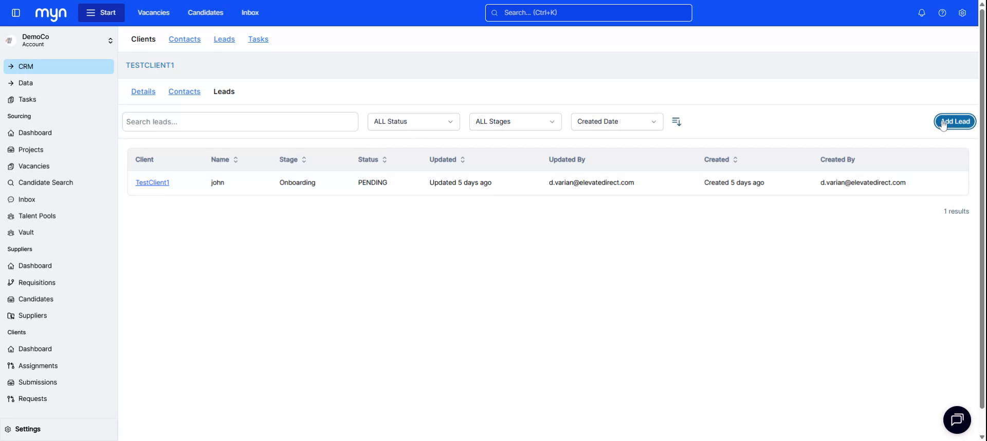
Task: Toggle the sidebar panel icon
Action: click(16, 13)
